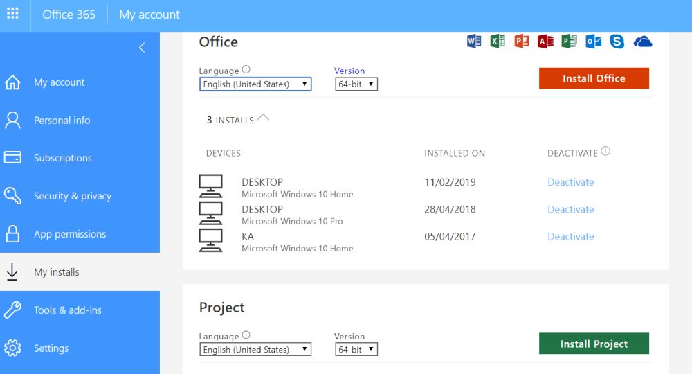Click the PowerPoint app icon
This screenshot has height=374, width=692.
click(522, 42)
